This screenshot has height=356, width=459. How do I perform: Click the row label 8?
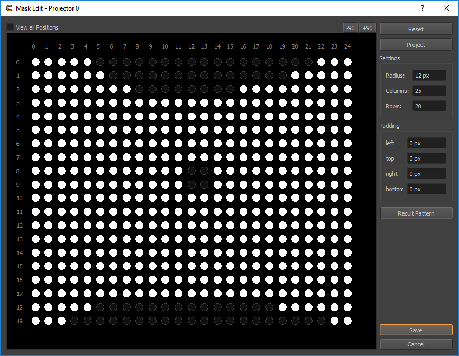(18, 171)
